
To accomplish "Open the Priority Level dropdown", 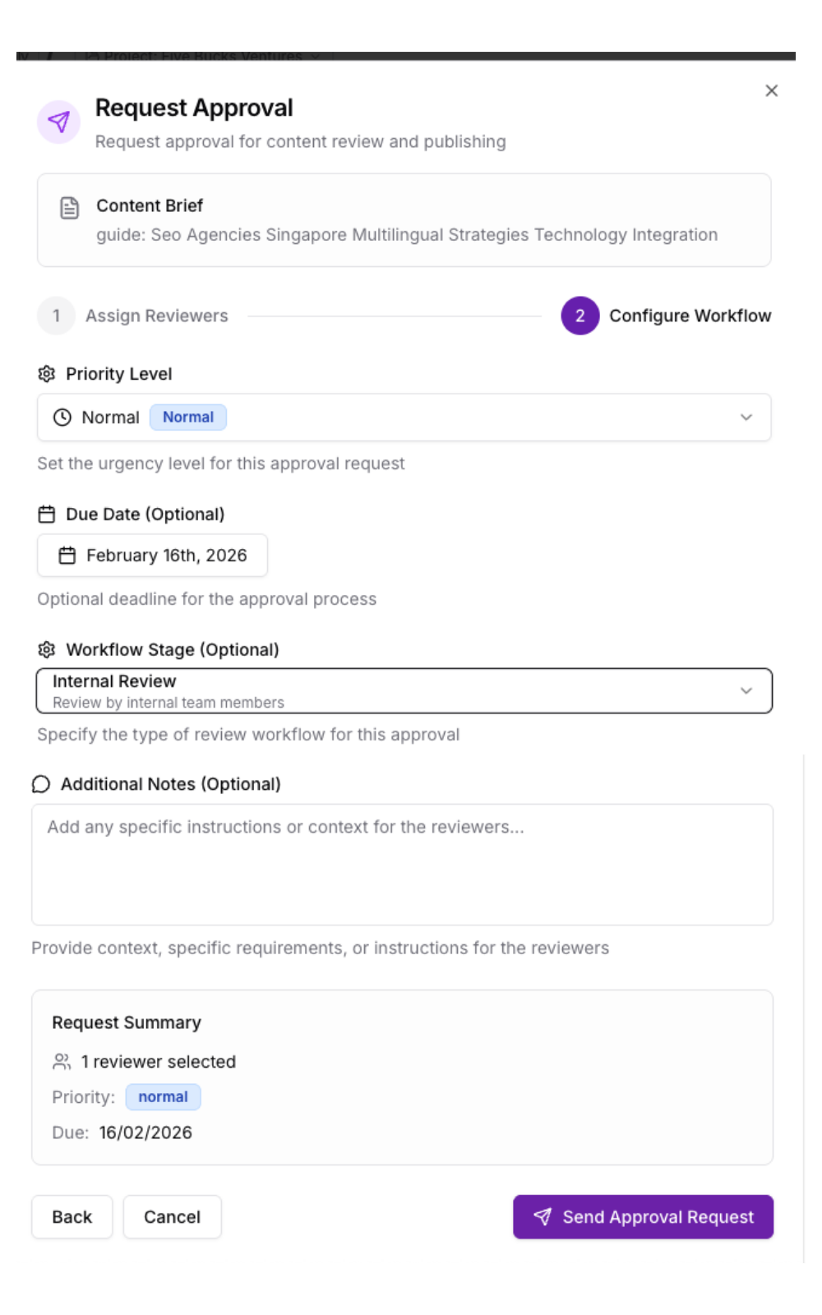I will point(404,418).
